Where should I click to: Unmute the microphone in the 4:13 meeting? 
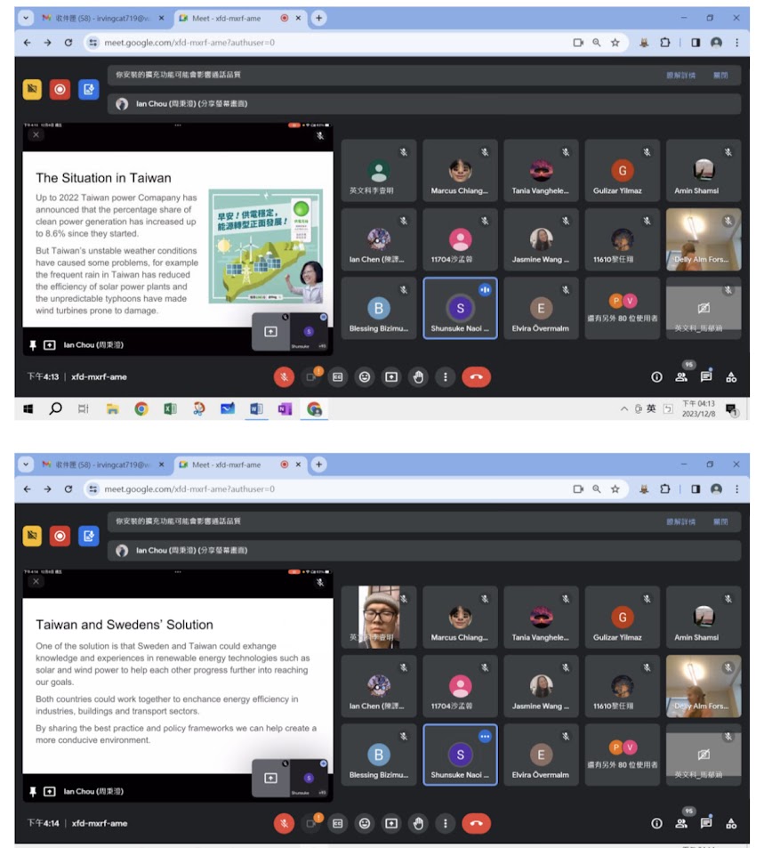284,377
